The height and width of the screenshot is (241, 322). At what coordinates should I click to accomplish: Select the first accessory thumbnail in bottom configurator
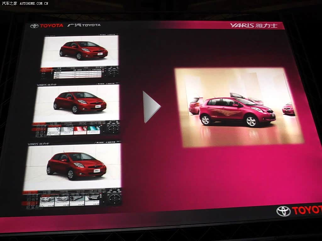(47, 201)
